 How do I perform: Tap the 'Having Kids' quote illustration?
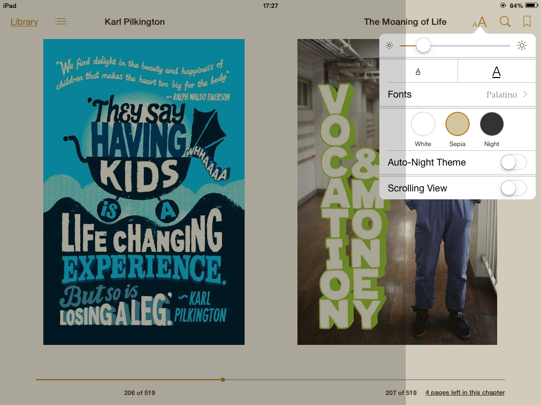(144, 192)
